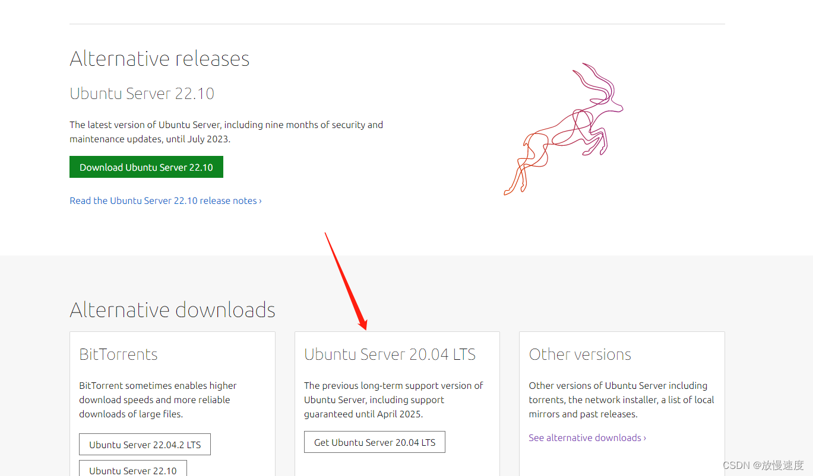
Task: Click the Ubuntu Server 22.10 blue heading
Action: [142, 94]
